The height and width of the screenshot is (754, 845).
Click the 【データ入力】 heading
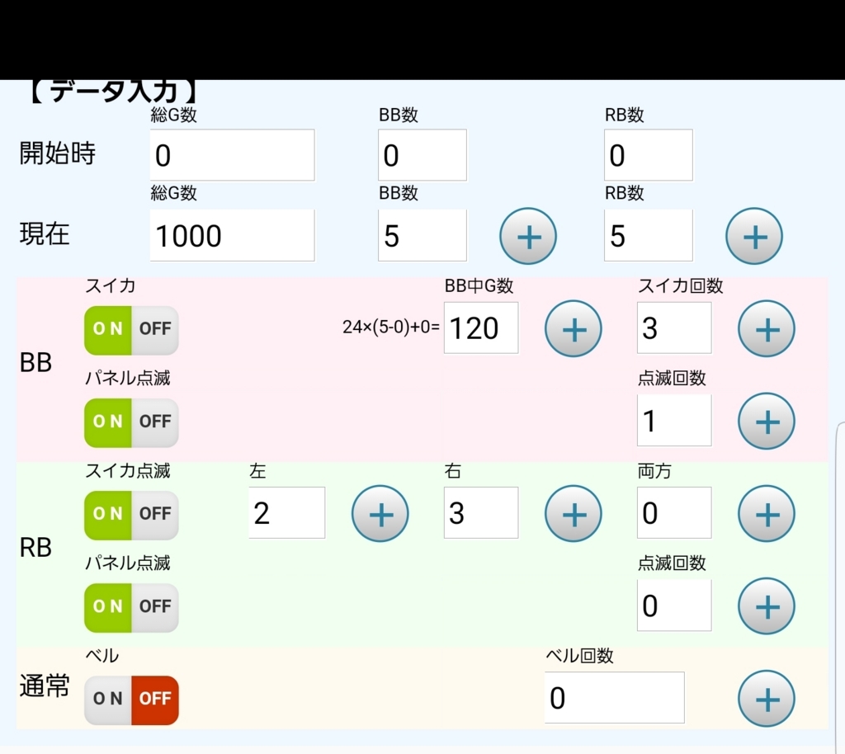point(114,92)
